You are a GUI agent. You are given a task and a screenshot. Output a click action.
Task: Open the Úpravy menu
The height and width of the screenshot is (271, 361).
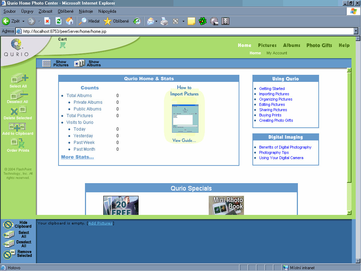pyautogui.click(x=27, y=11)
